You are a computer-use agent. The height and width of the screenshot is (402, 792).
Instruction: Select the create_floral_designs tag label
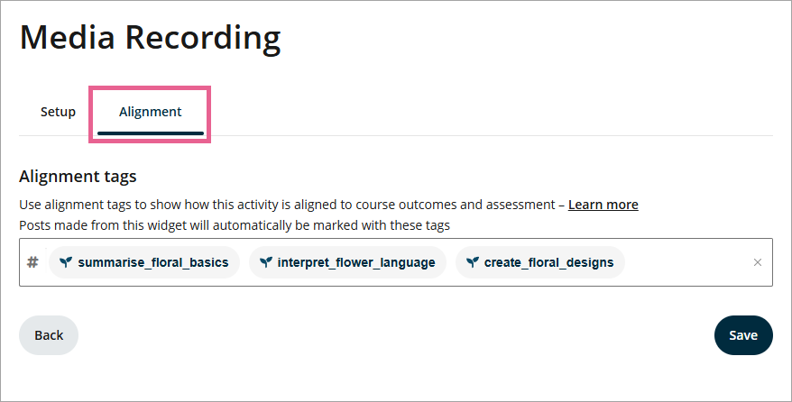[x=548, y=262]
